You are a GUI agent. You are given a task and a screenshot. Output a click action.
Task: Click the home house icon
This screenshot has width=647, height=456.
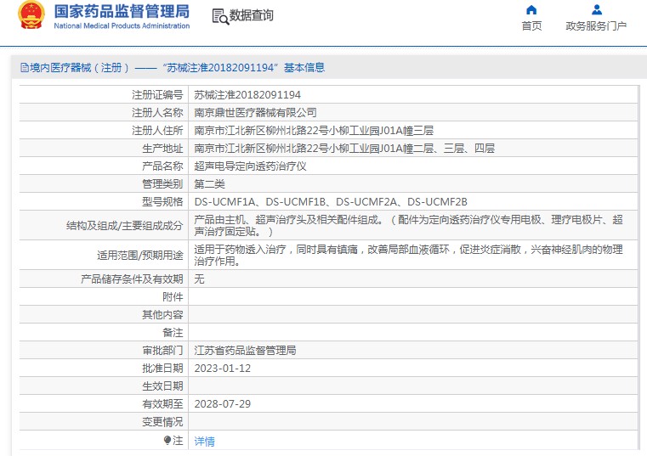coord(531,9)
